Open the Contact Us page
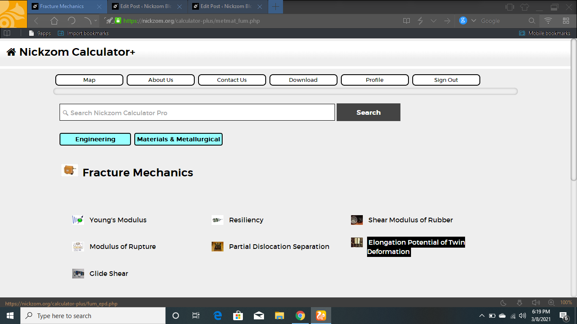Image resolution: width=577 pixels, height=324 pixels. [x=232, y=80]
